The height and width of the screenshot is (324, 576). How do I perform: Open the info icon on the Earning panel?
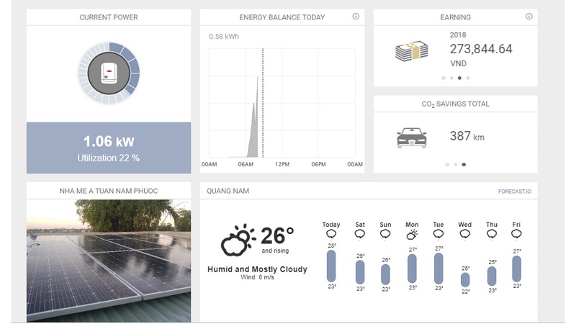(x=529, y=17)
